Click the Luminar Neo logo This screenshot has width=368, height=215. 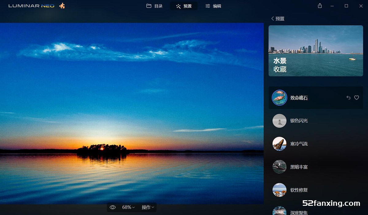point(31,6)
